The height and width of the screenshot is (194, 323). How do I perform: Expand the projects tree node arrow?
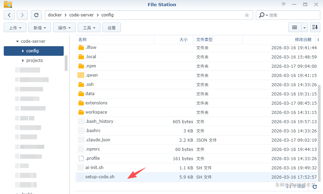tap(23, 61)
